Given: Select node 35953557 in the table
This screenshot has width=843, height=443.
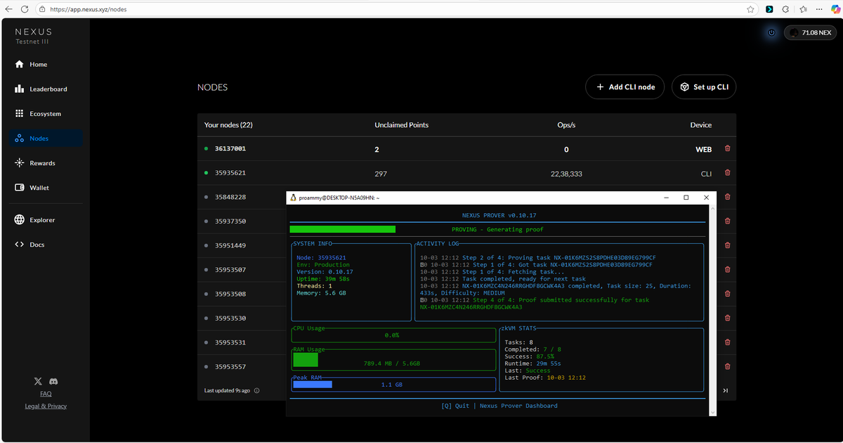Looking at the screenshot, I should pyautogui.click(x=230, y=367).
